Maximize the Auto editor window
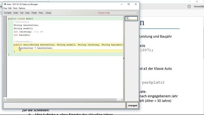The width and height of the screenshot is (204, 115). tap(129, 4)
